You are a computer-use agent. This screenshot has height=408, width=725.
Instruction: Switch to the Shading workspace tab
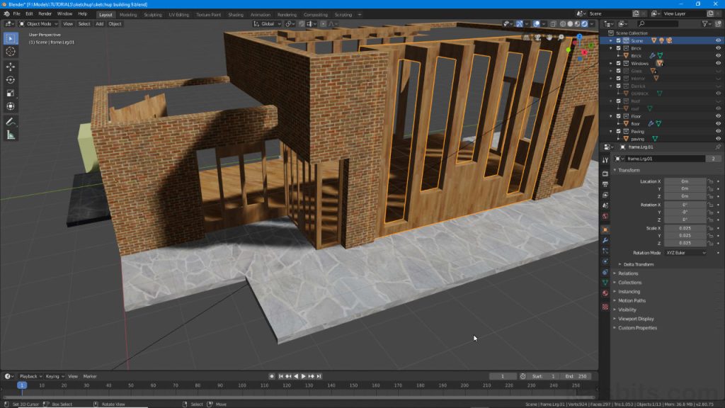click(235, 13)
